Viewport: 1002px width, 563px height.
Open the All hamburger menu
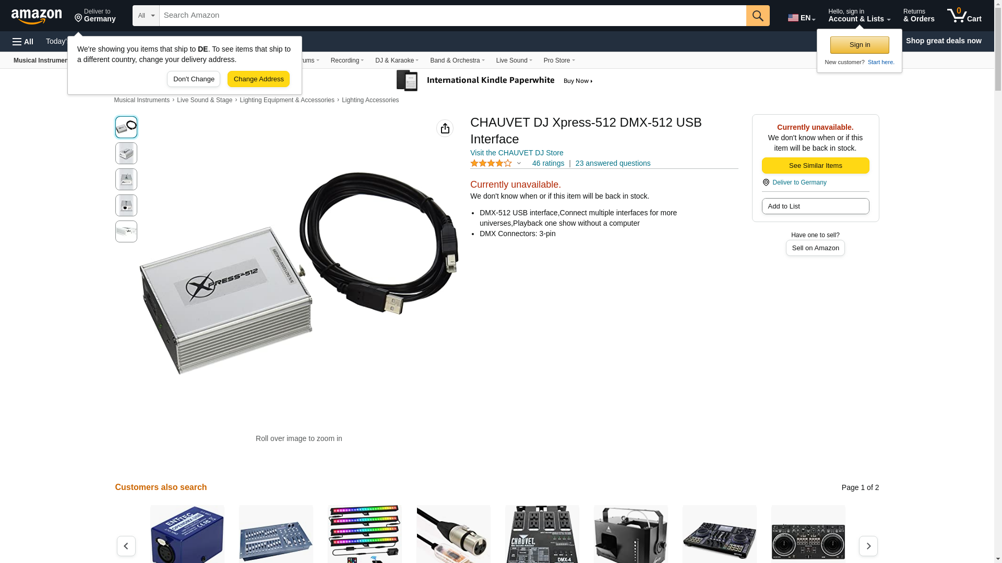coord(23,42)
